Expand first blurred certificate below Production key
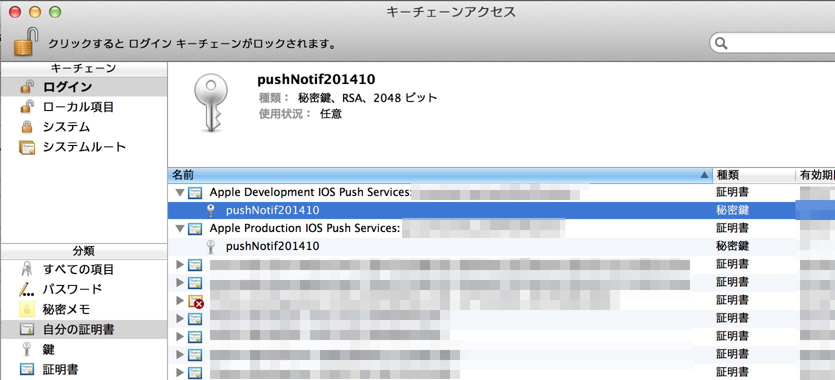 click(x=179, y=264)
